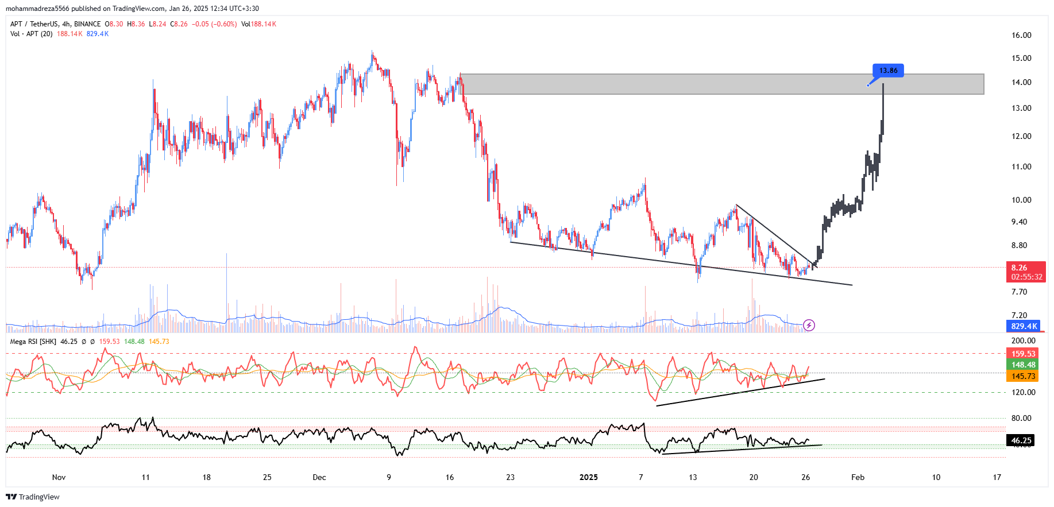Click the TradingView logo at bottom left

[33, 497]
